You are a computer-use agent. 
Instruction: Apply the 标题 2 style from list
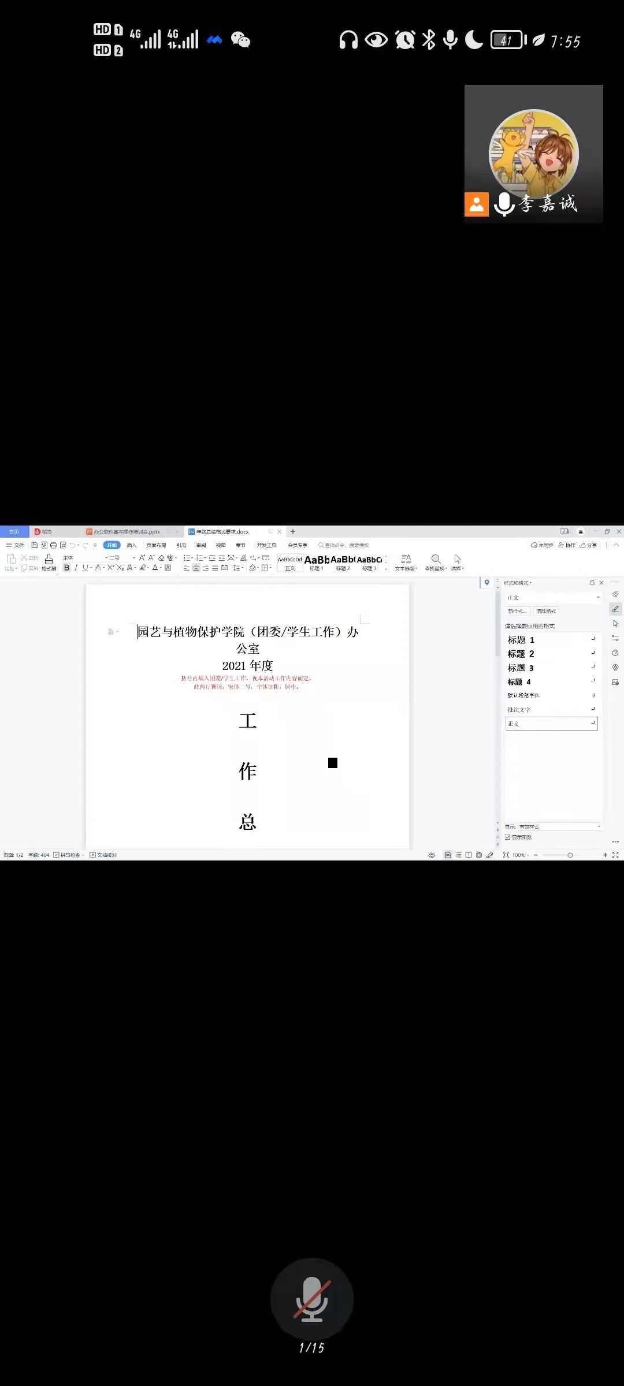pos(521,654)
